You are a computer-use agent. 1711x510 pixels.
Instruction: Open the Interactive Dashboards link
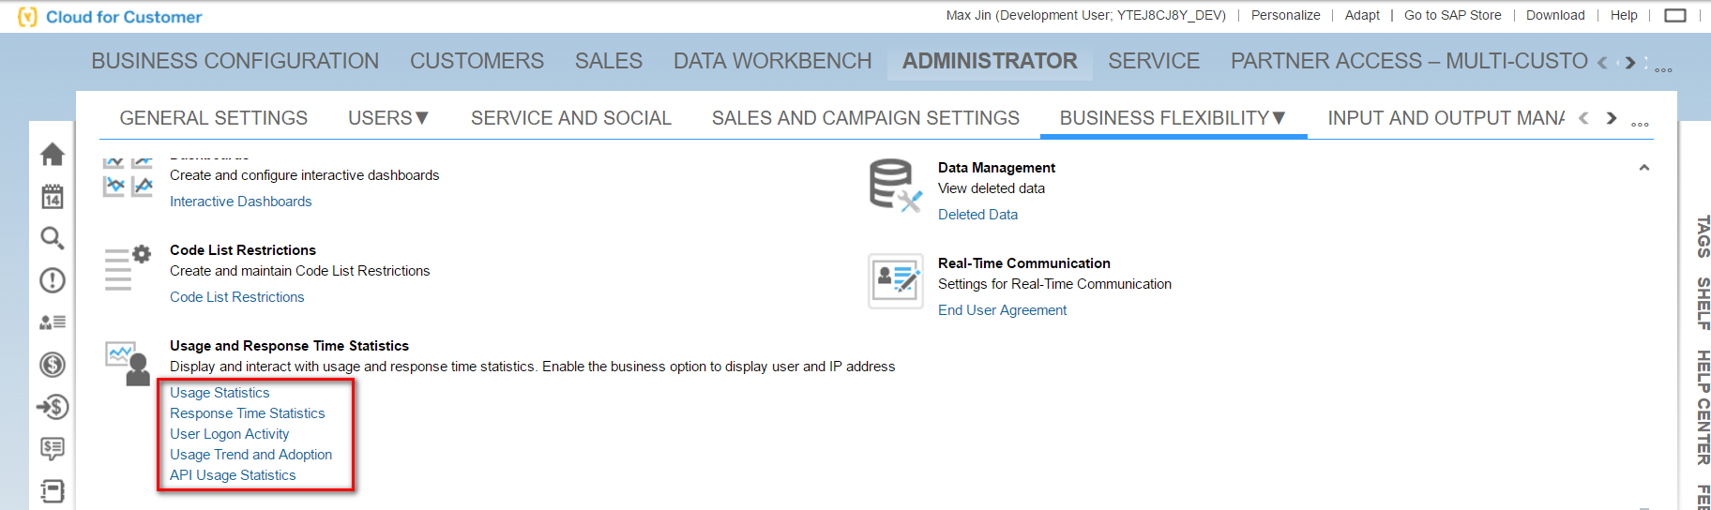241,202
